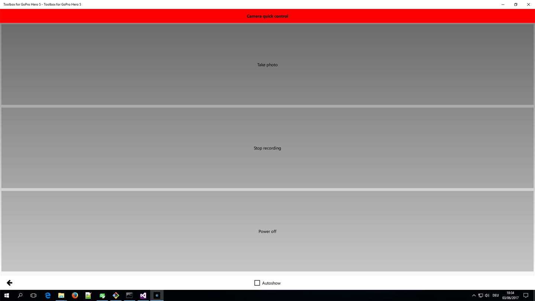Open Firefox from the taskbar
This screenshot has width=535, height=301.
75,295
